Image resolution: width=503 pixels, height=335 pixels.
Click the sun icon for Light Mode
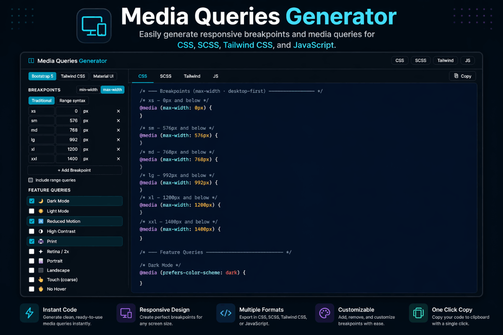point(41,211)
